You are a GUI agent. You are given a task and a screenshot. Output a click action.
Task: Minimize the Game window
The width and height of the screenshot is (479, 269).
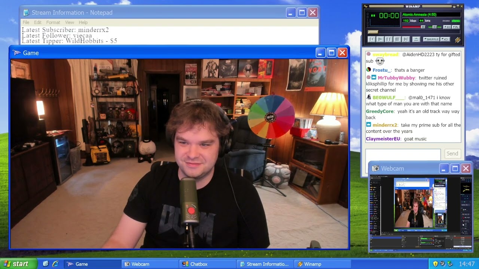pos(320,53)
